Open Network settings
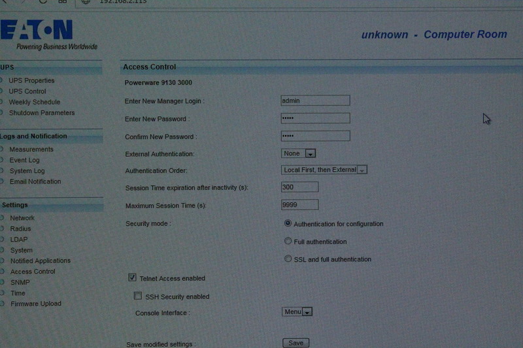The image size is (523, 348). click(x=22, y=218)
